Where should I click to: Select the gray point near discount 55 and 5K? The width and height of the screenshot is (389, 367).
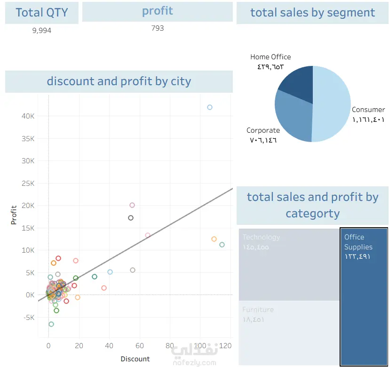[x=133, y=270]
